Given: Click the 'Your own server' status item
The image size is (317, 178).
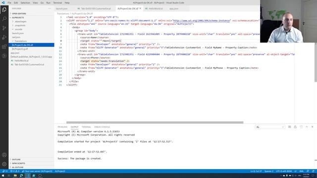Looking at the screenshot, I should [x=37, y=171].
